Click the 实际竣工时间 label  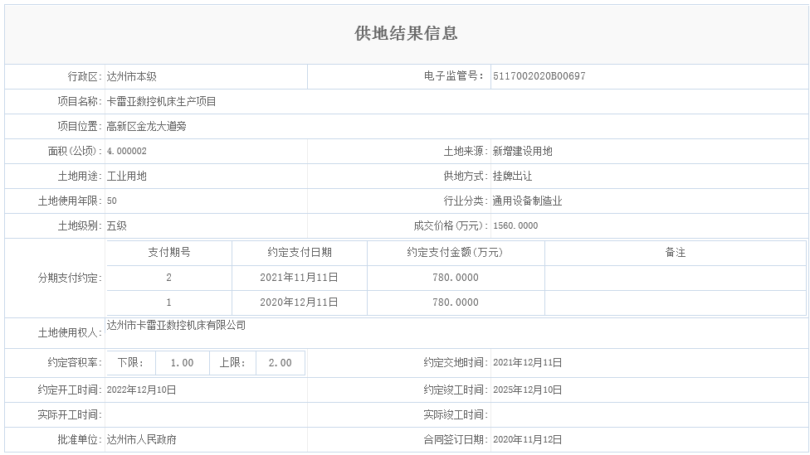(456, 414)
